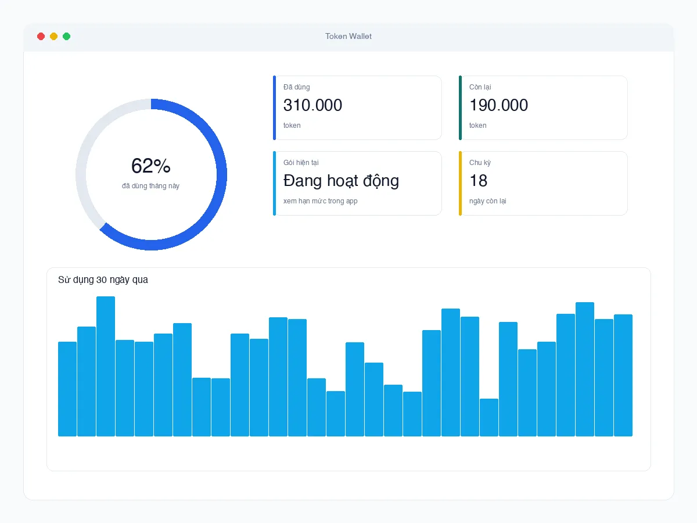Select the last day's bar in usage chart
697x523 pixels.
623,375
